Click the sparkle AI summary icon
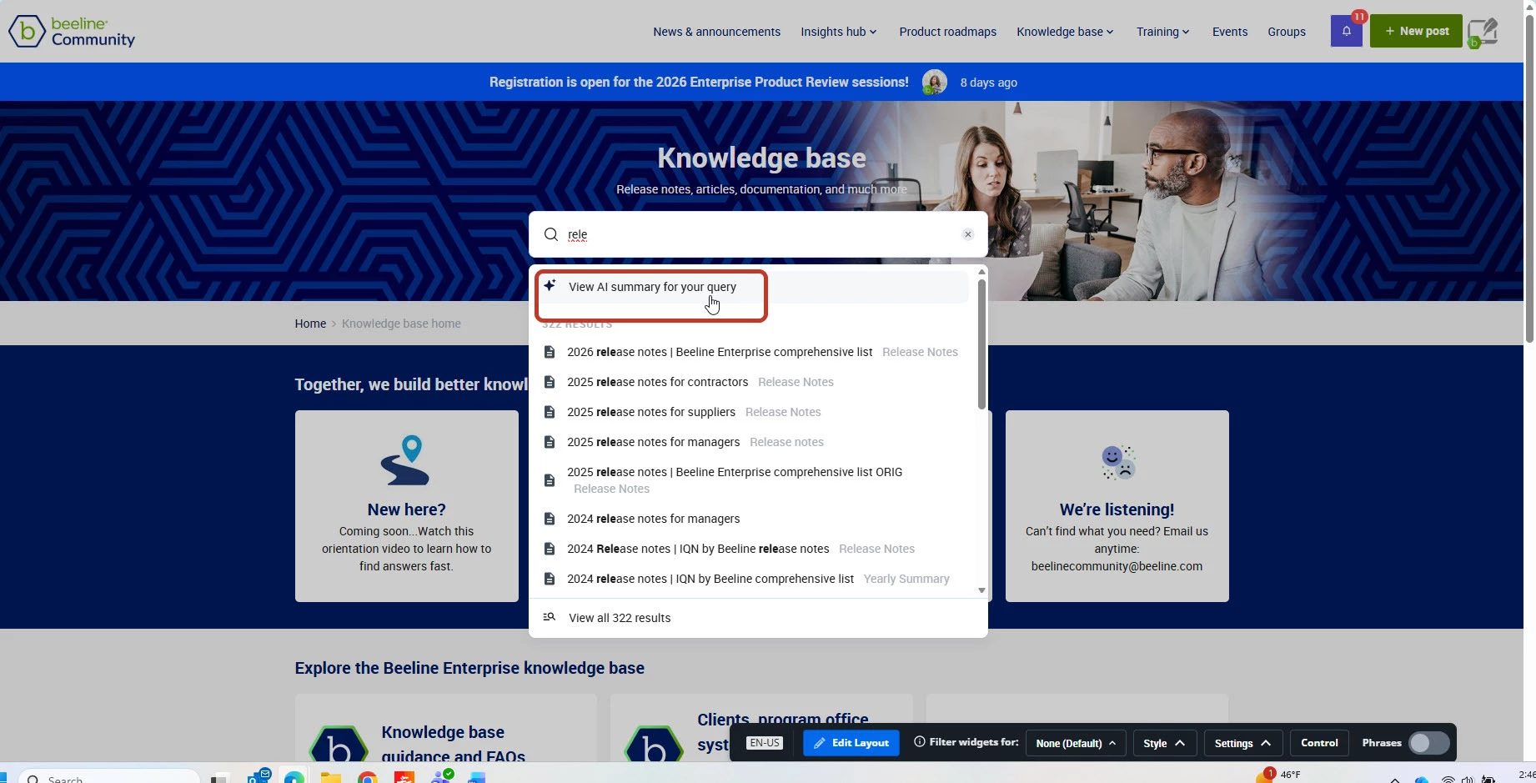This screenshot has width=1536, height=783. (550, 285)
